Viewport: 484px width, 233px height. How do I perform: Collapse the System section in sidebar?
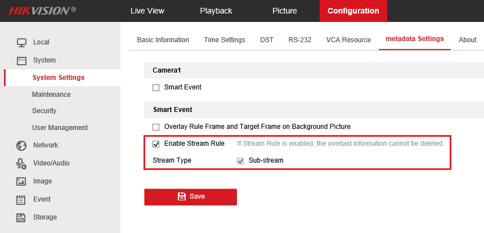pyautogui.click(x=44, y=60)
